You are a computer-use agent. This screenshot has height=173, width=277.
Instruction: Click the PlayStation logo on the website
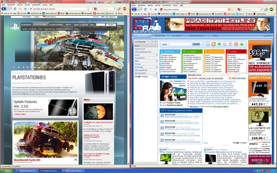pos(15,27)
